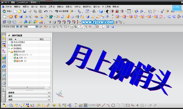Select the Extrude feature icon
Viewport: 183px width, 109px height.
point(11,17)
